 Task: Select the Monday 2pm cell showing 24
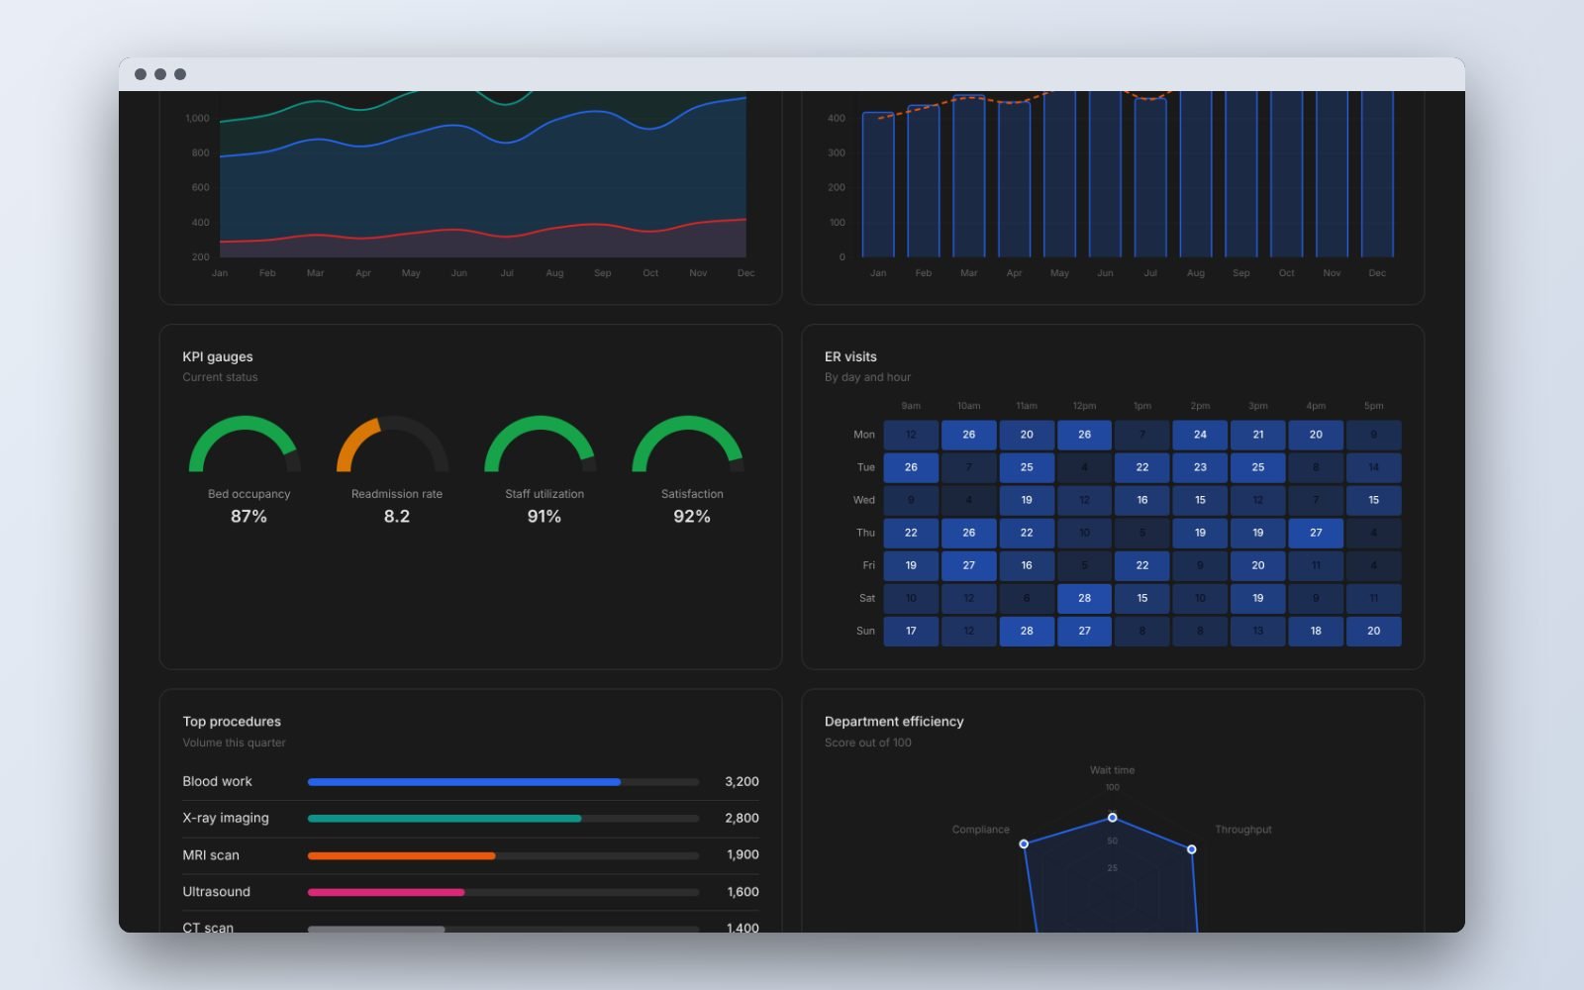tap(1200, 435)
